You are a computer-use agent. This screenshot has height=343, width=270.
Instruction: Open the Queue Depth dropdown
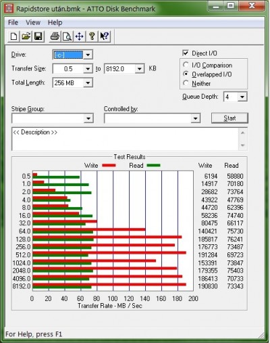click(242, 97)
